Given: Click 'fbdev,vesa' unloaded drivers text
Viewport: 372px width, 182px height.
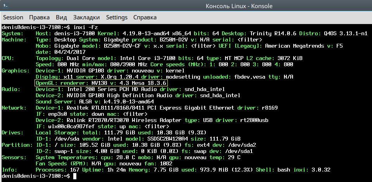Looking at the screenshot, I should [250, 77].
